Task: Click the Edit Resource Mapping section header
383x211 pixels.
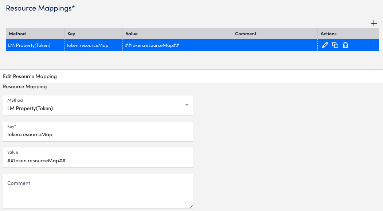Action: [x=30, y=77]
